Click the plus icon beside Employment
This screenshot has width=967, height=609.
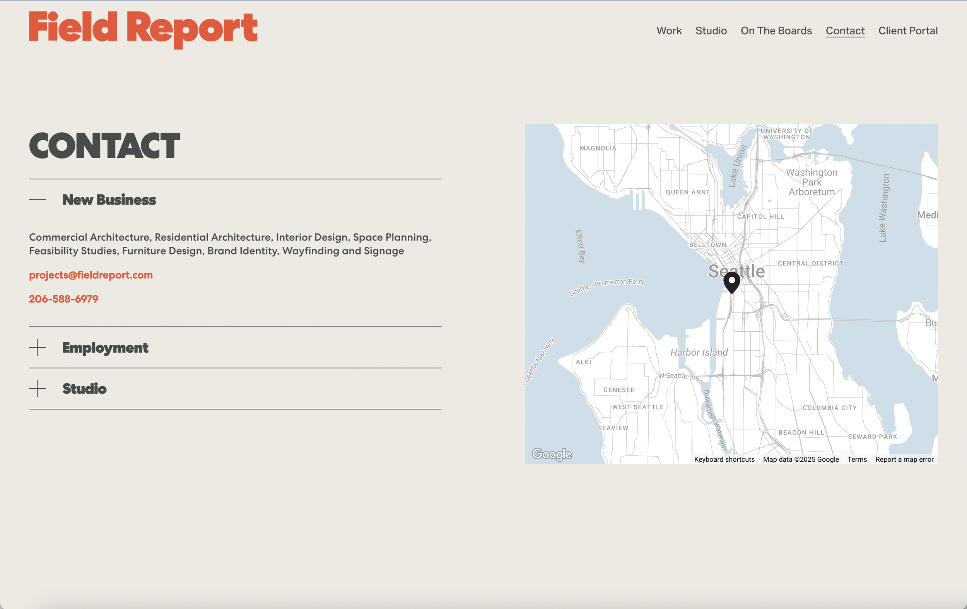point(38,347)
